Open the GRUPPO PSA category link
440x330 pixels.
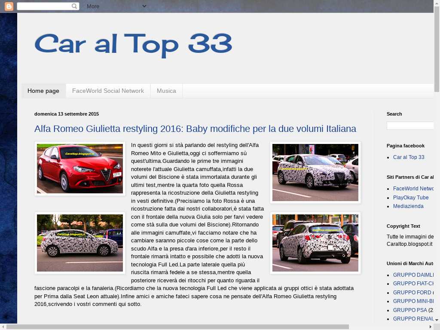coord(410,310)
